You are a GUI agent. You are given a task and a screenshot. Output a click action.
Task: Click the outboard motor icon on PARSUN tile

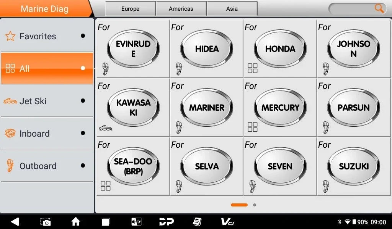pos(326,128)
